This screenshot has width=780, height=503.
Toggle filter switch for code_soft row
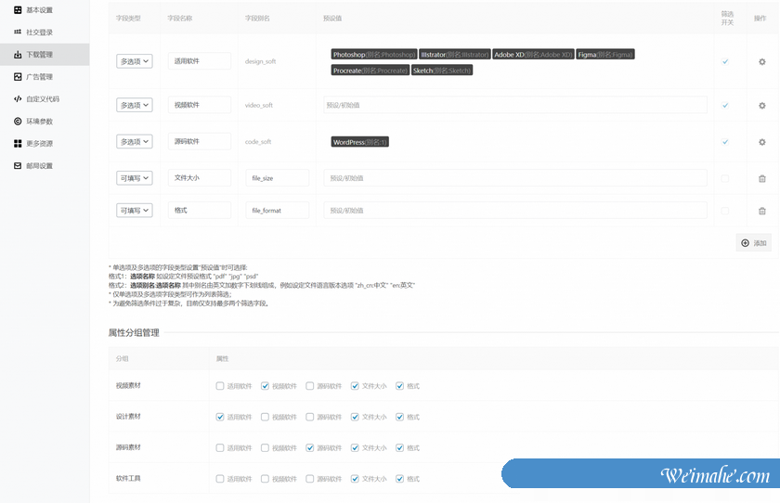(x=725, y=142)
